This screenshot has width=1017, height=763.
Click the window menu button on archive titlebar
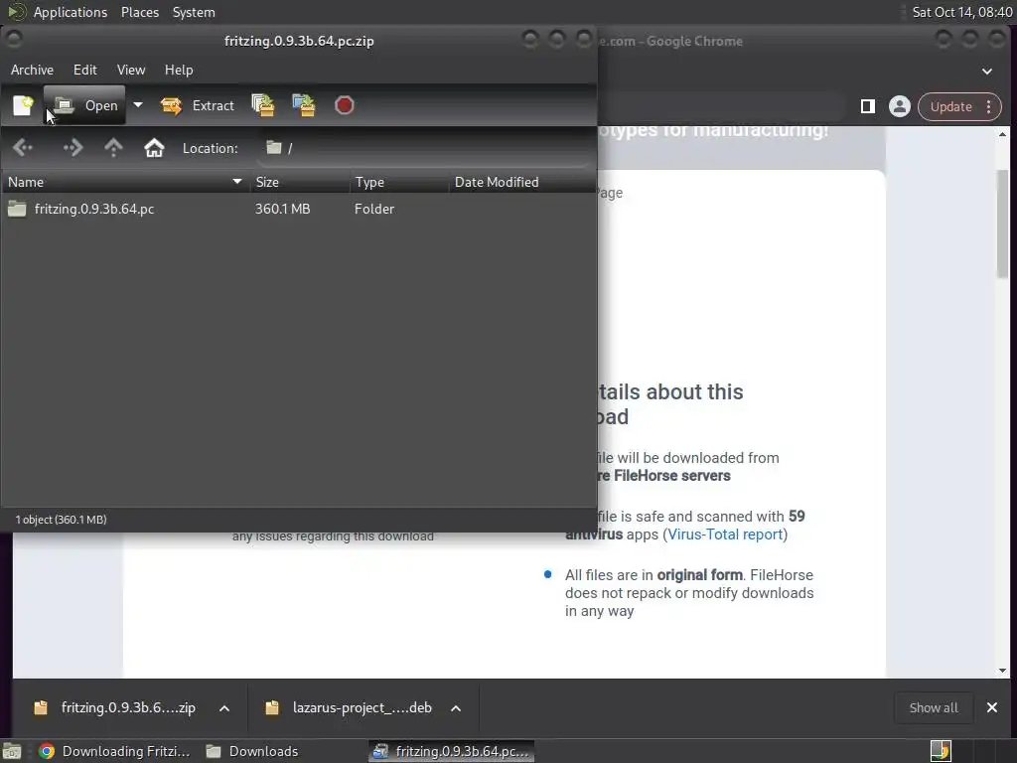point(14,39)
